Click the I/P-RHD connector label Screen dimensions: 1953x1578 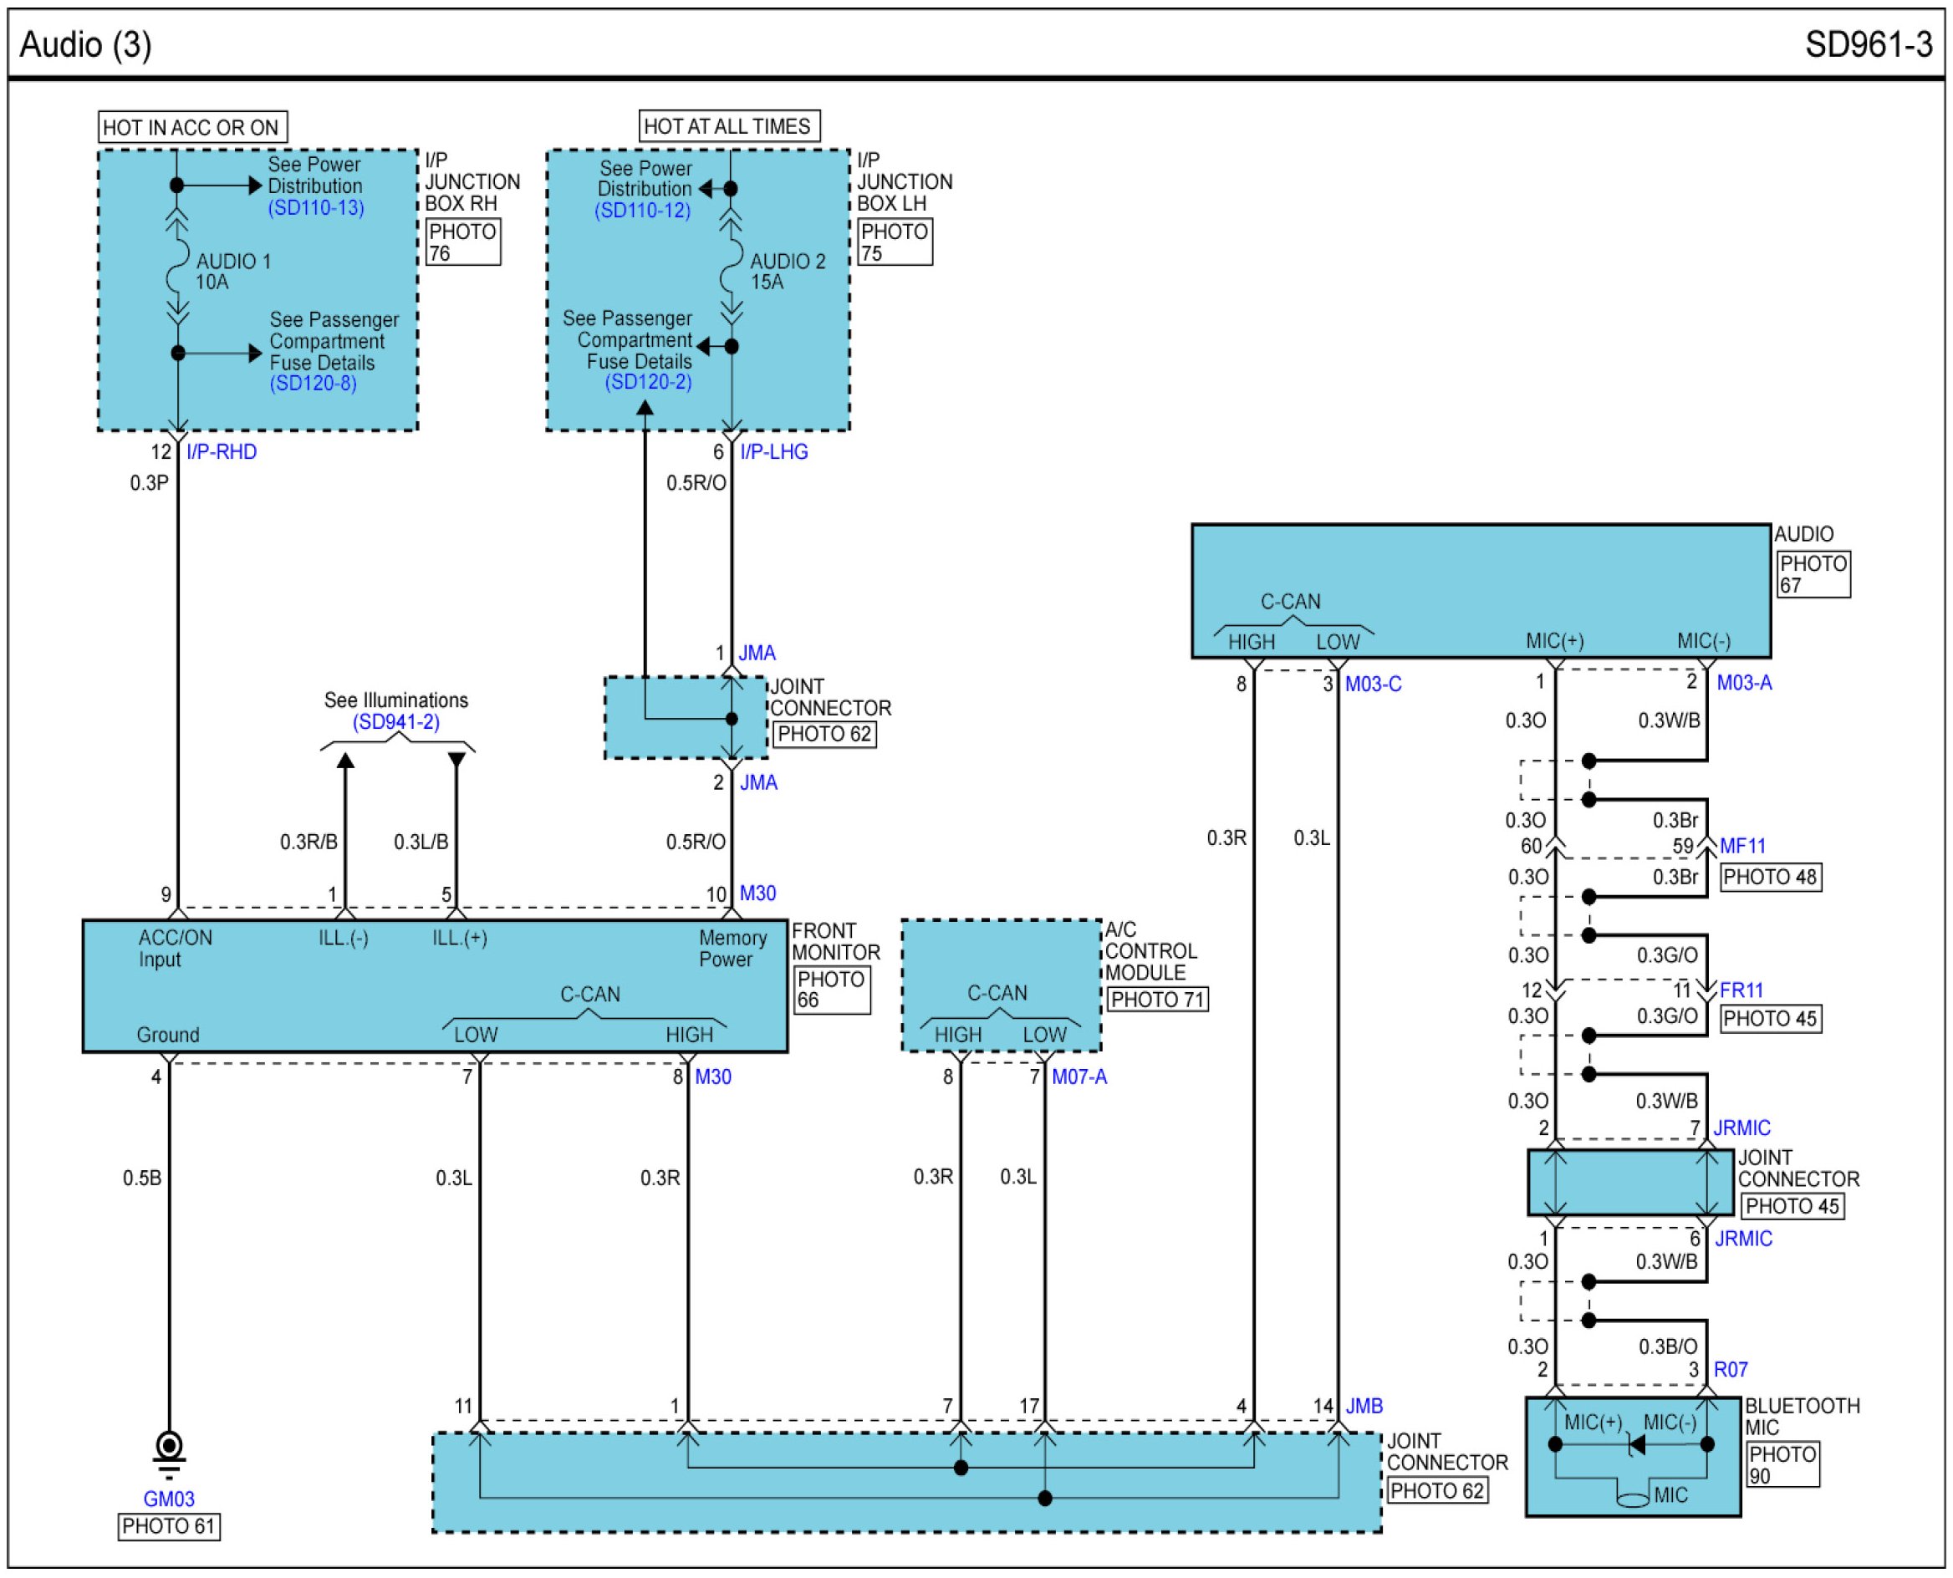pos(221,452)
